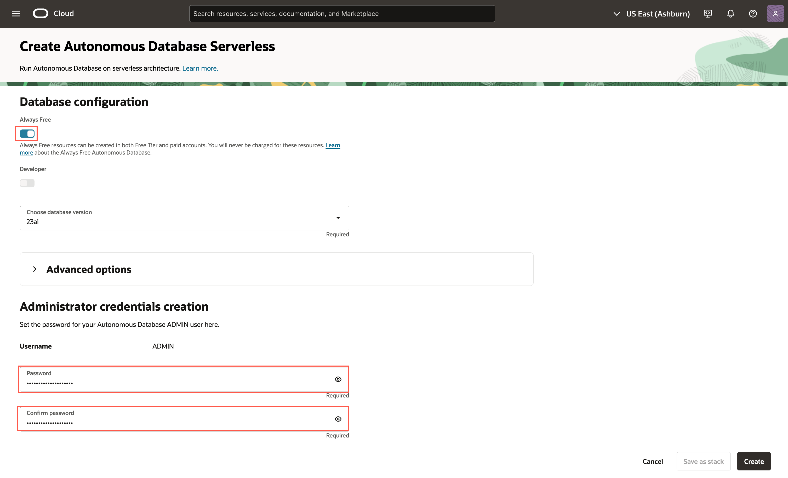Viewport: 788px width, 478px height.
Task: Open the hamburger navigation menu
Action: coord(16,13)
